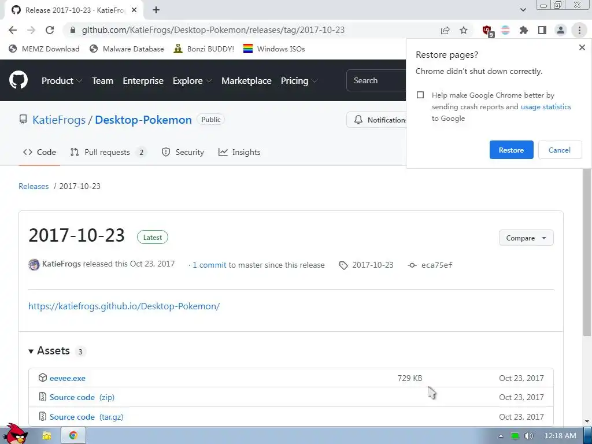592x444 pixels.
Task: Open the usage statistics link
Action: [546, 107]
